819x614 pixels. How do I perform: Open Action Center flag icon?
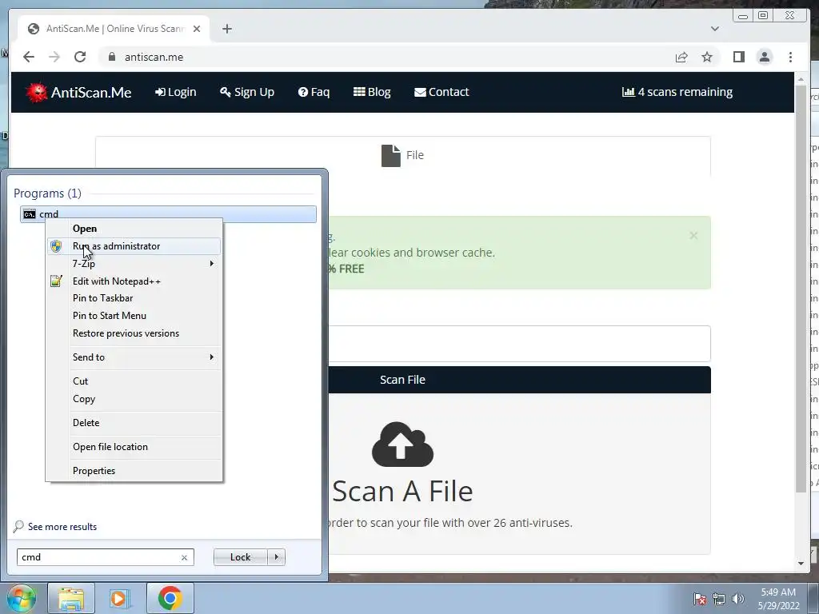click(700, 599)
